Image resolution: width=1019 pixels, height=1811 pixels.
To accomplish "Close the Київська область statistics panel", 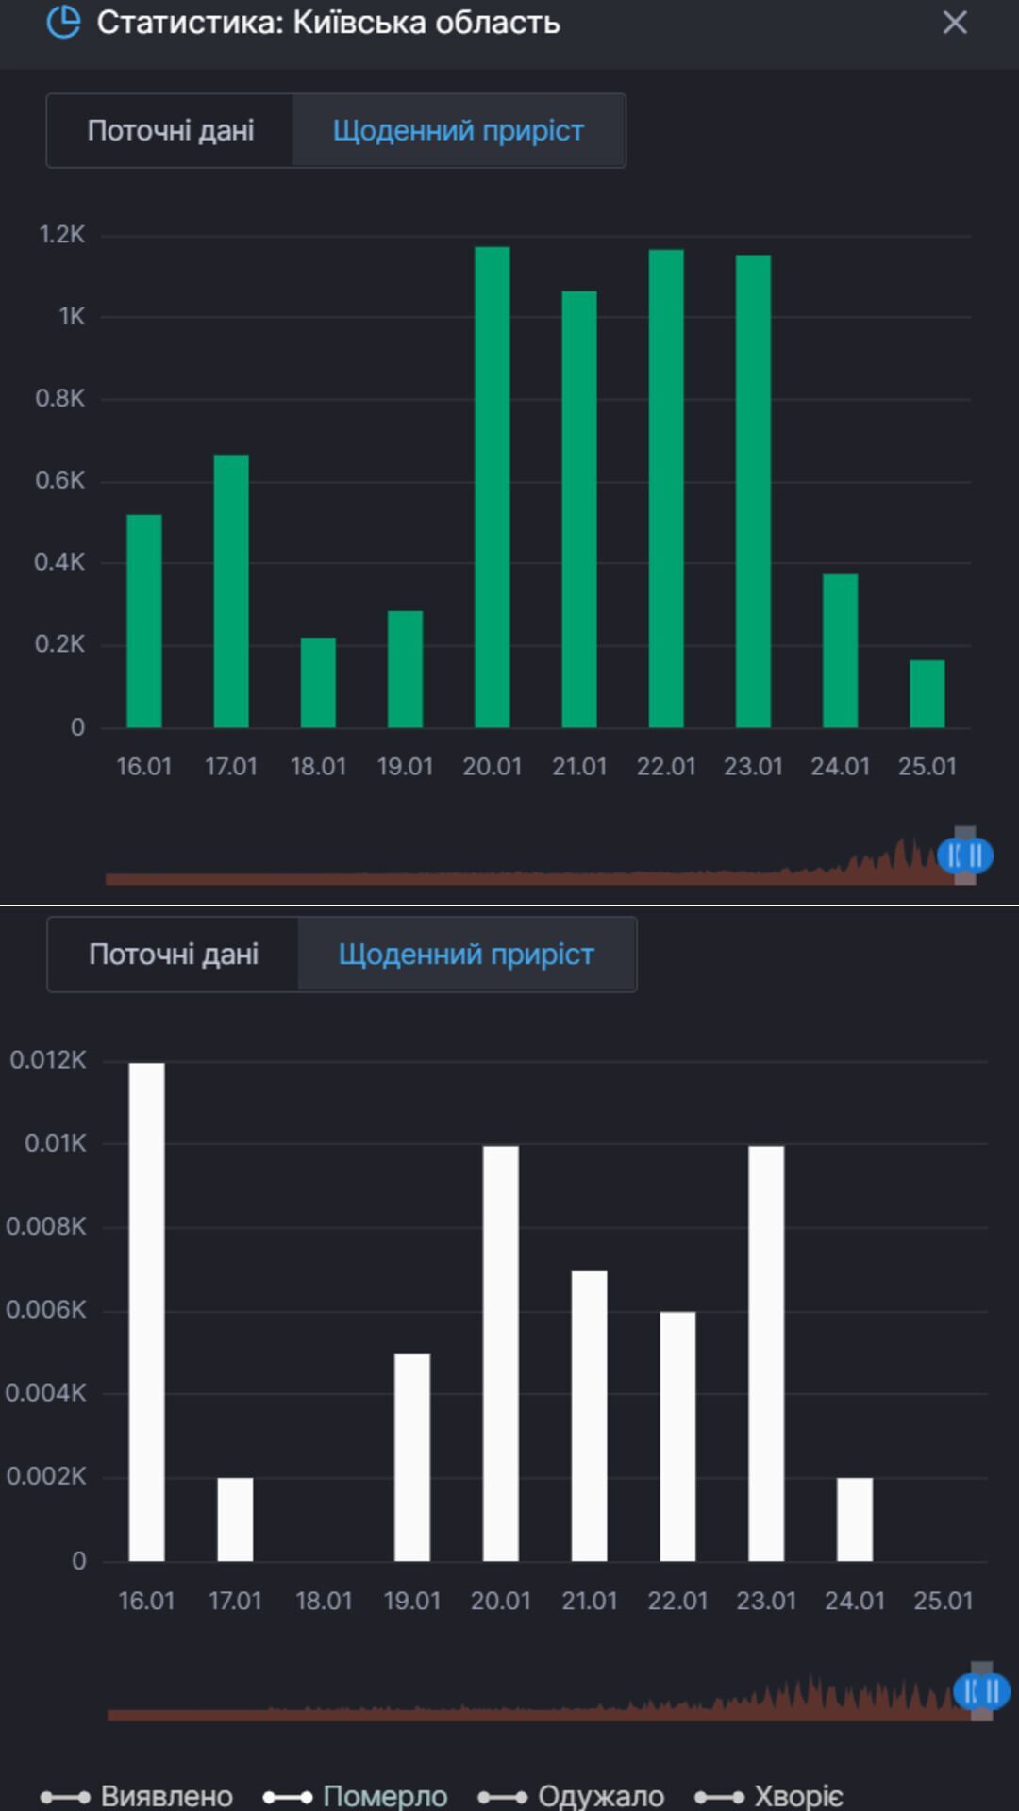I will pos(955,23).
